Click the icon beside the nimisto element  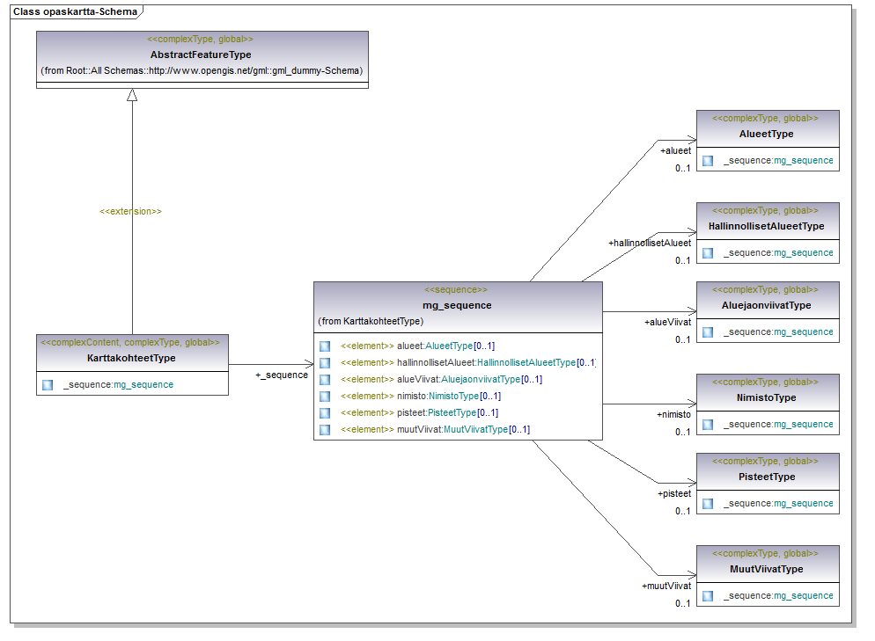[325, 397]
